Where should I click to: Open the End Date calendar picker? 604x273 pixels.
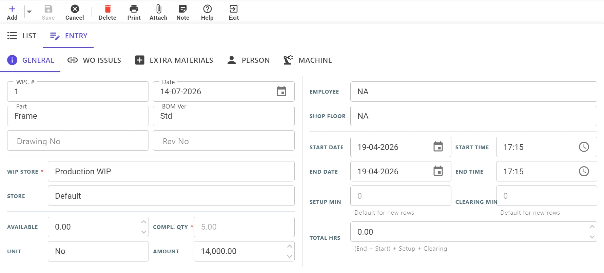tap(438, 171)
